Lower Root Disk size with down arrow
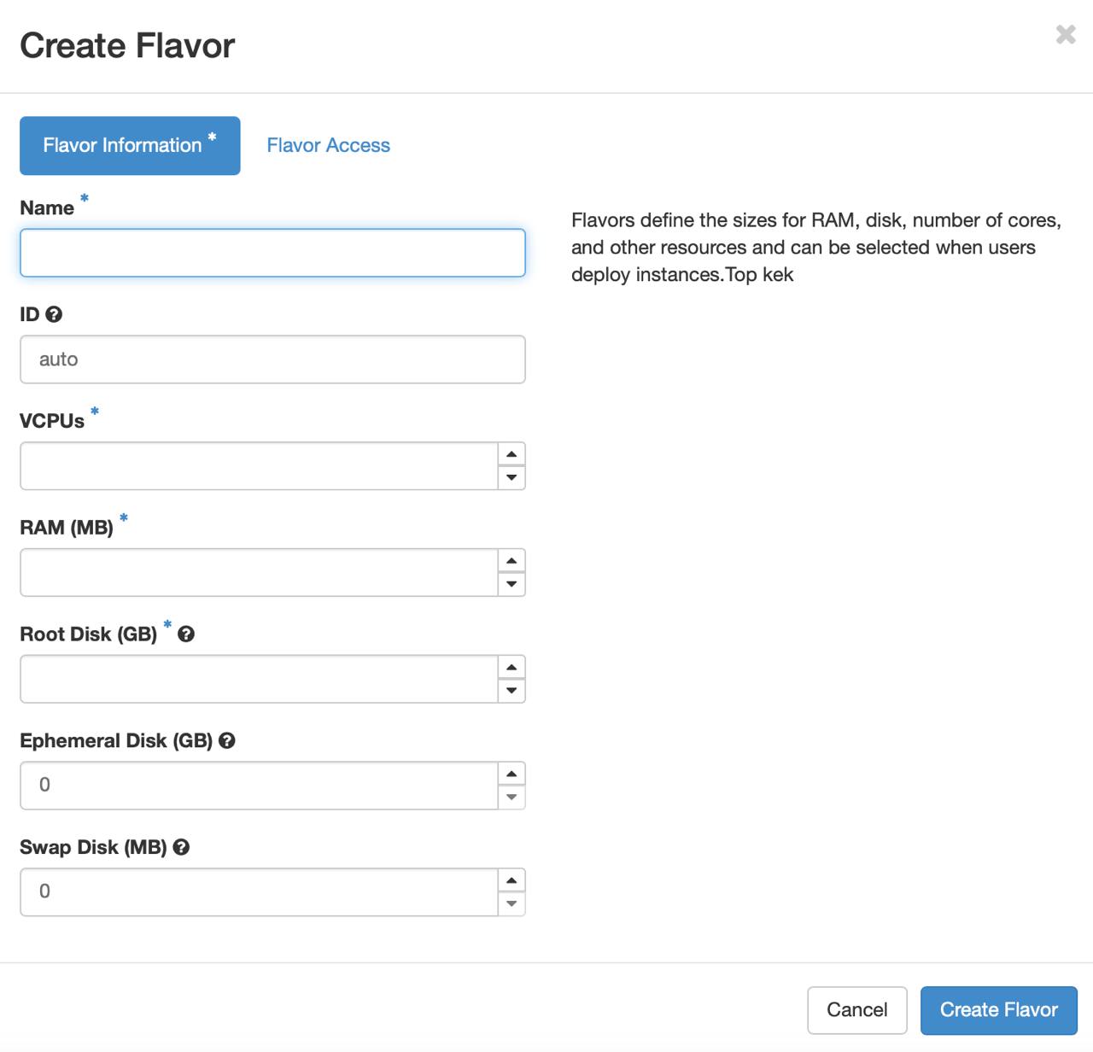Viewport: 1093px width, 1052px height. (x=511, y=691)
